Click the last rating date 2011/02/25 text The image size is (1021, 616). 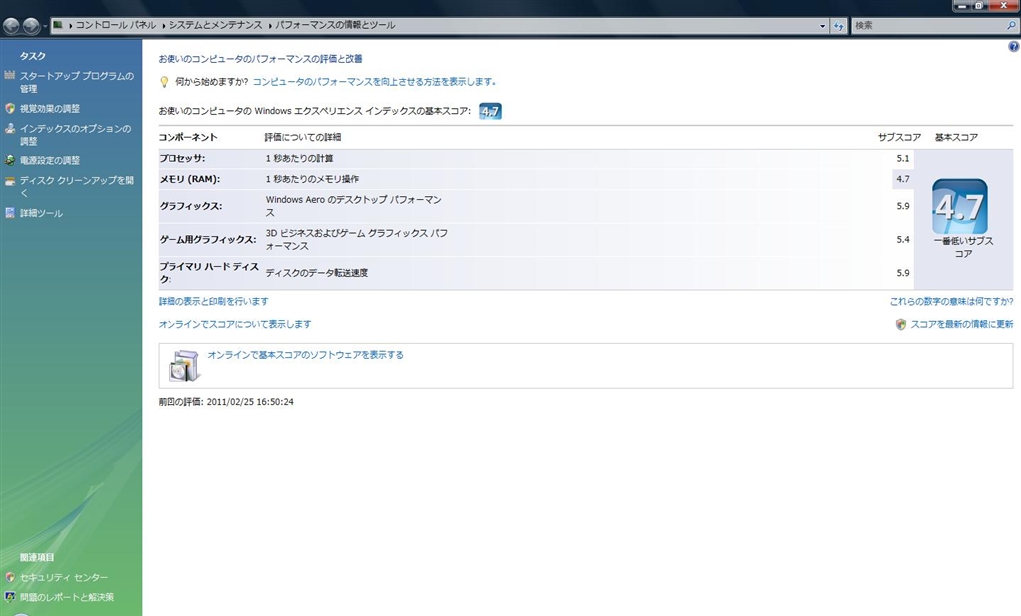(250, 402)
